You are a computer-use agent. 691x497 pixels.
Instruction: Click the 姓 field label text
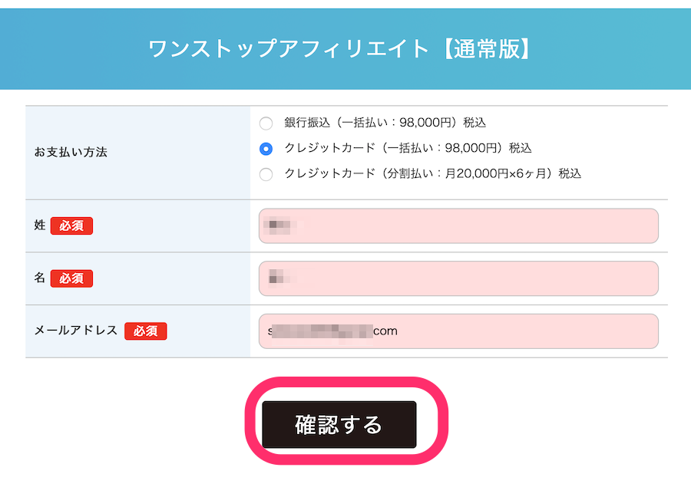point(38,225)
